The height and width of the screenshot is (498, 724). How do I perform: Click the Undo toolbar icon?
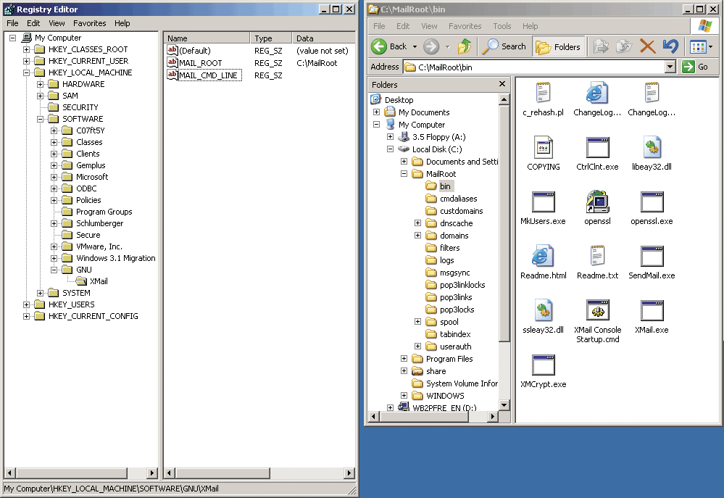click(x=670, y=46)
